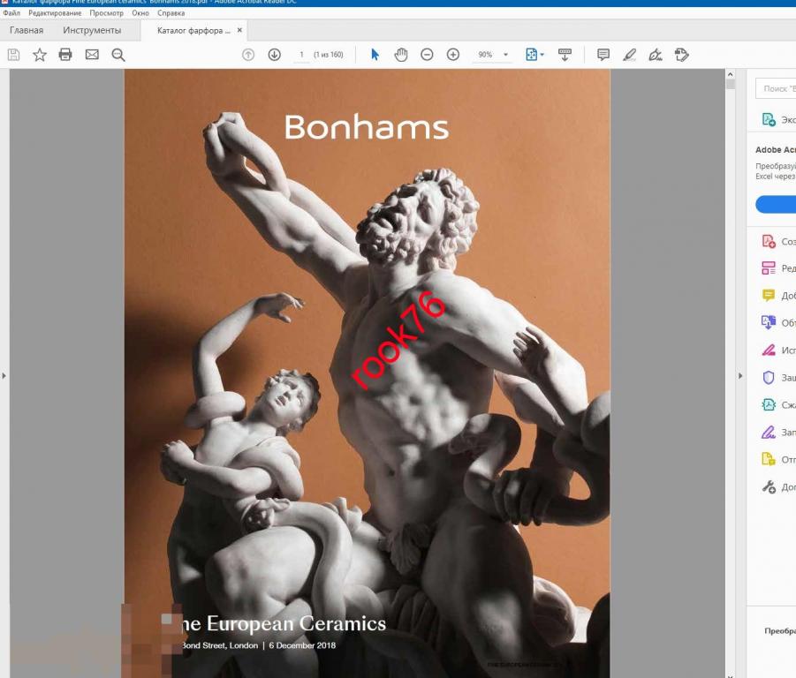Go to next page arrow
Screen dimensions: 796x678
pos(274,54)
